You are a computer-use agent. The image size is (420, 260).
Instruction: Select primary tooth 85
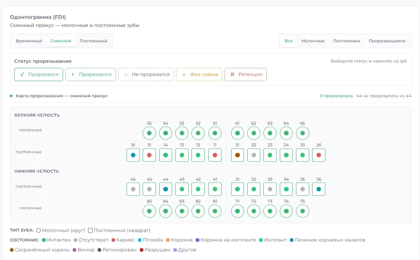(x=149, y=211)
